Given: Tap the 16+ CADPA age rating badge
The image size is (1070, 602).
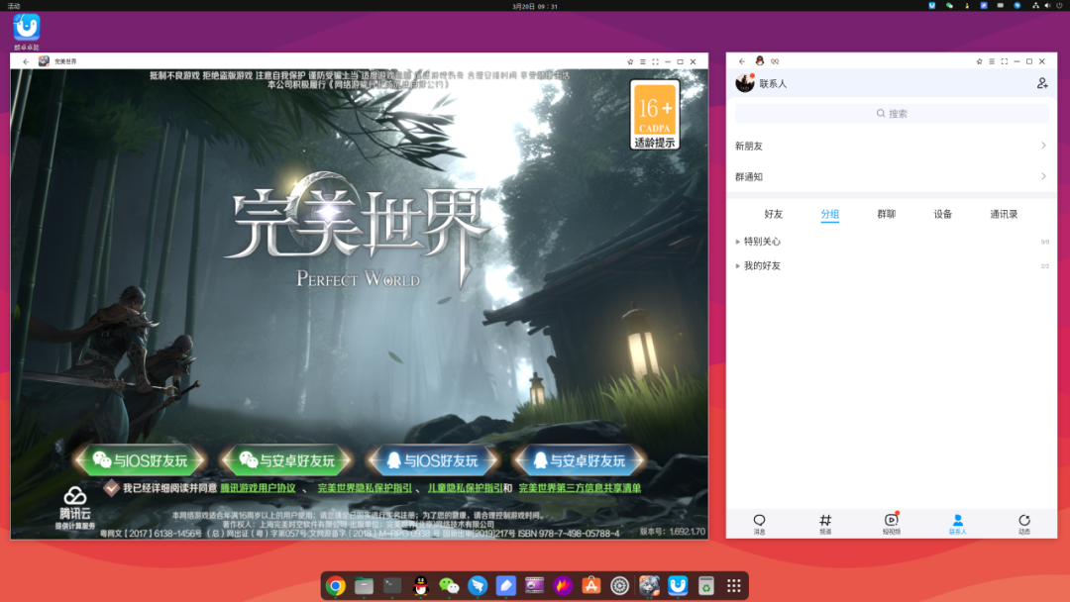Looking at the screenshot, I should coord(655,115).
